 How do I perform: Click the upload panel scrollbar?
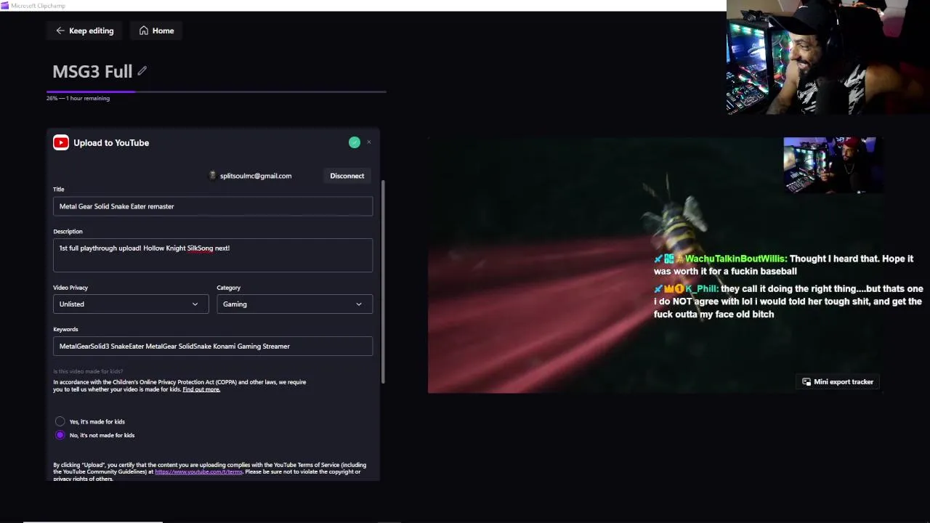[x=383, y=282]
